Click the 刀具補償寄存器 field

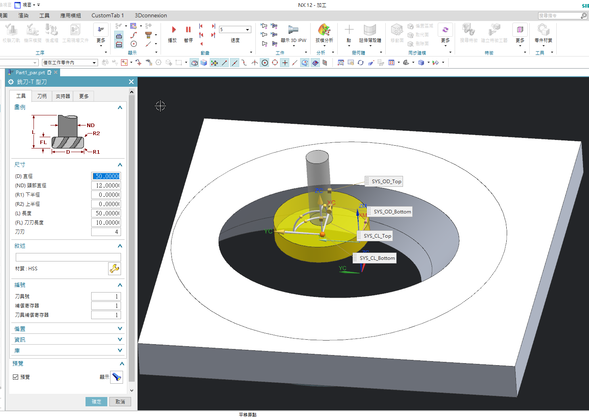(106, 315)
